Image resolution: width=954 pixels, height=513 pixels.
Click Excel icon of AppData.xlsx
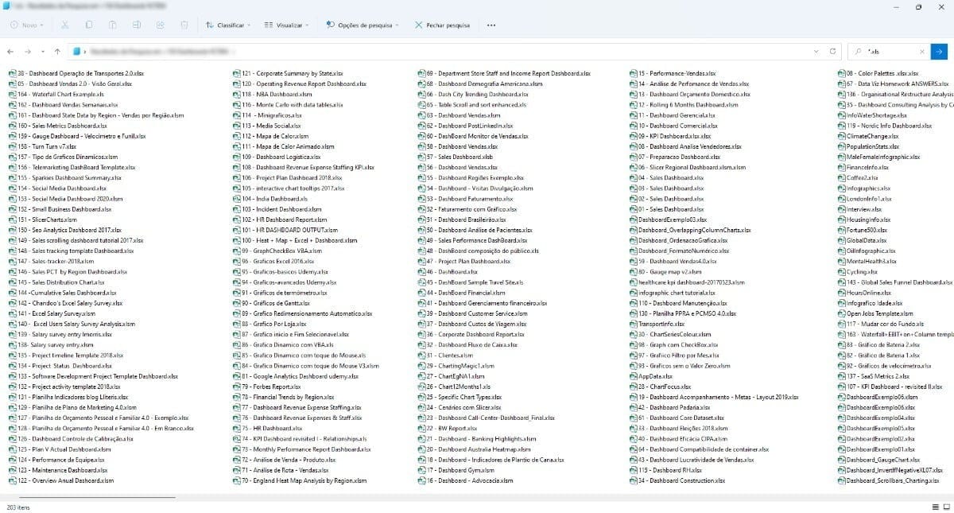[633, 376]
